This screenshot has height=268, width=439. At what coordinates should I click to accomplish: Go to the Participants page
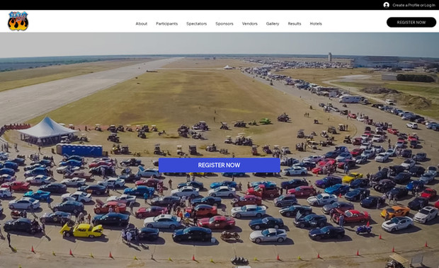pos(167,24)
